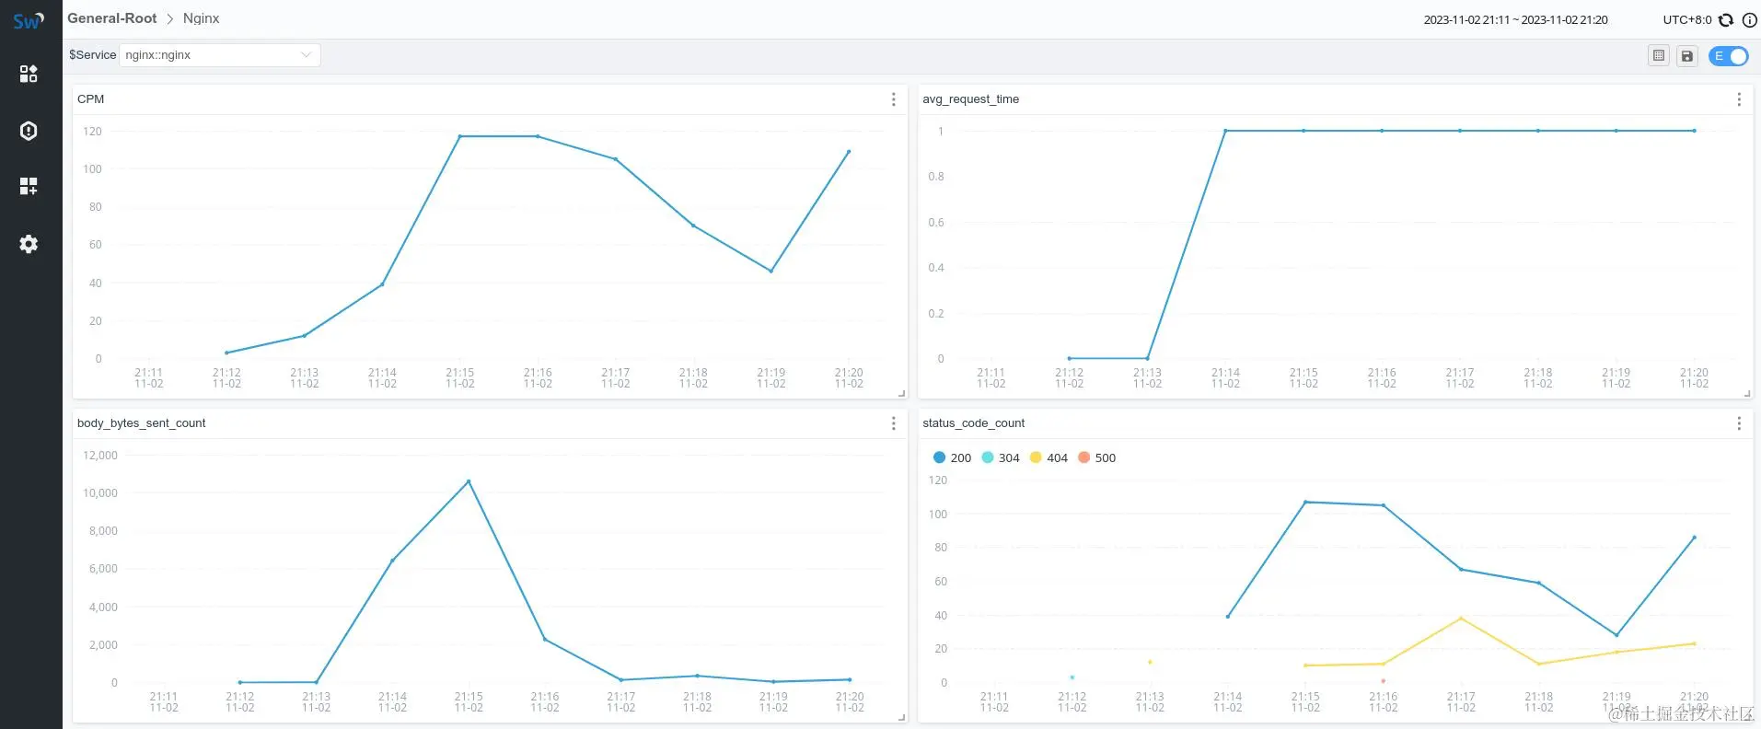The width and height of the screenshot is (1761, 729).
Task: Click the avg_request_time panel resize corner handle
Action: (x=1746, y=393)
